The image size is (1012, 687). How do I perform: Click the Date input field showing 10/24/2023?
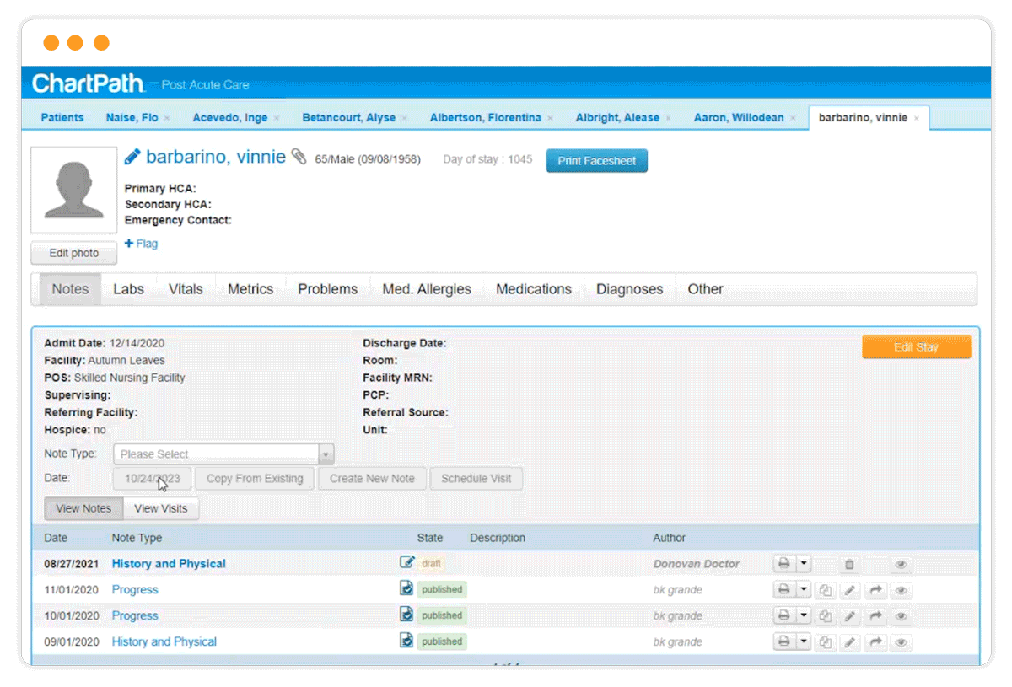152,478
